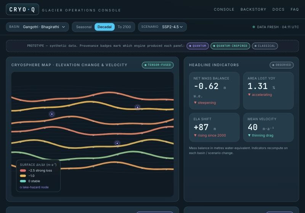Click the teal 0 stable legend swatch

[x=23, y=181]
